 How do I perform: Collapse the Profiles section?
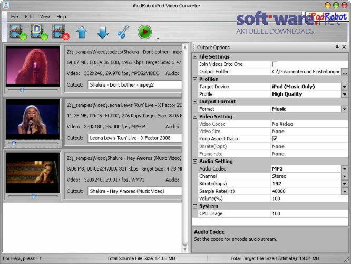pos(195,79)
